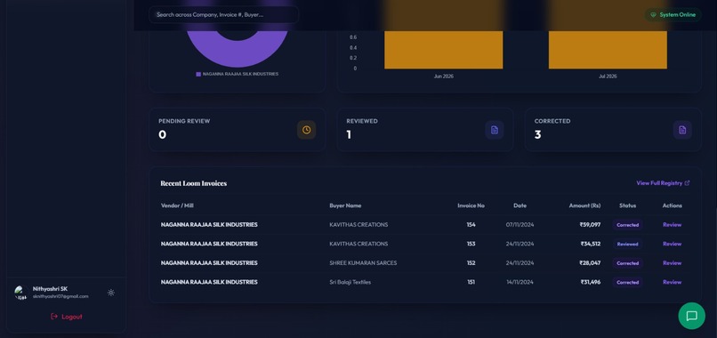
Task: Click the System Online status badge
Action: (673, 14)
